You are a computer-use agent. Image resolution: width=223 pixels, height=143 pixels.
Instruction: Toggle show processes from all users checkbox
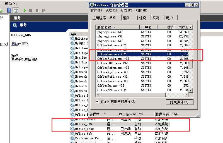point(97,102)
